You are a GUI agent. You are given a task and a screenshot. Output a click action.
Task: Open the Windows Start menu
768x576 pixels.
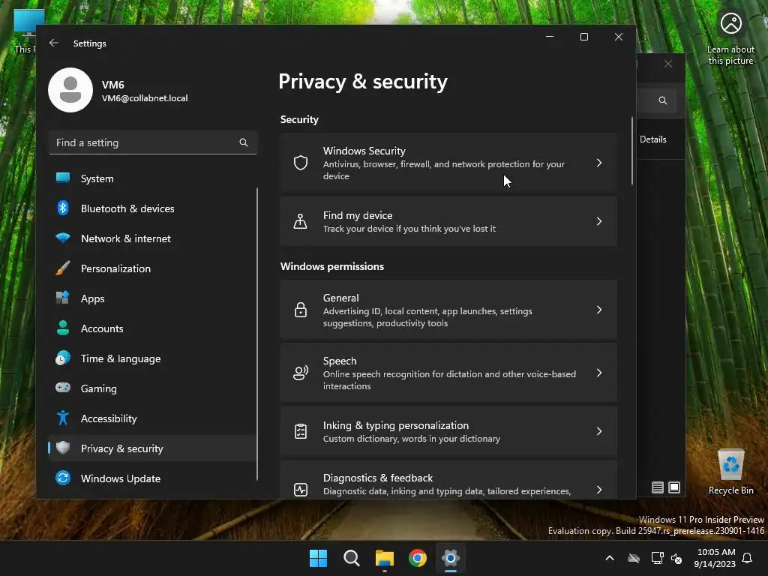click(318, 558)
